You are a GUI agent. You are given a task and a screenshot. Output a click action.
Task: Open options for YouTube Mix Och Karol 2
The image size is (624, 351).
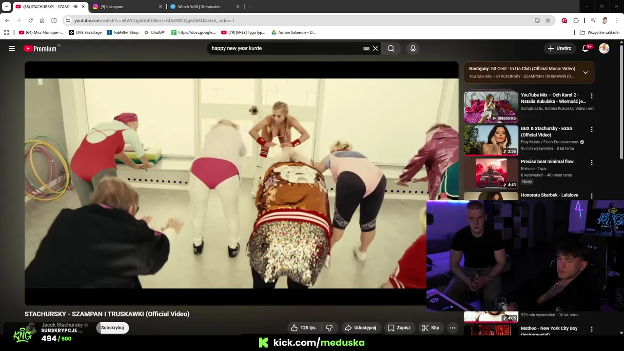592,96
